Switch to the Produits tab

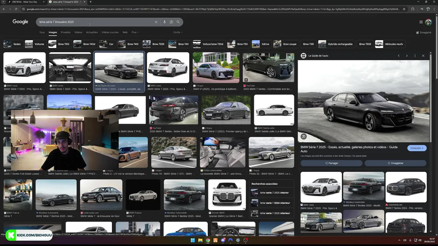66,32
